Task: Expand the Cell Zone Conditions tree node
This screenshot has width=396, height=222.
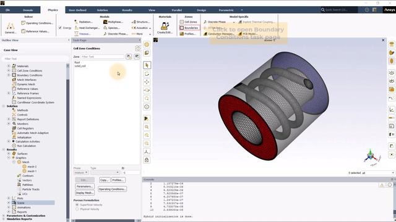Action: pyautogui.click(x=9, y=70)
